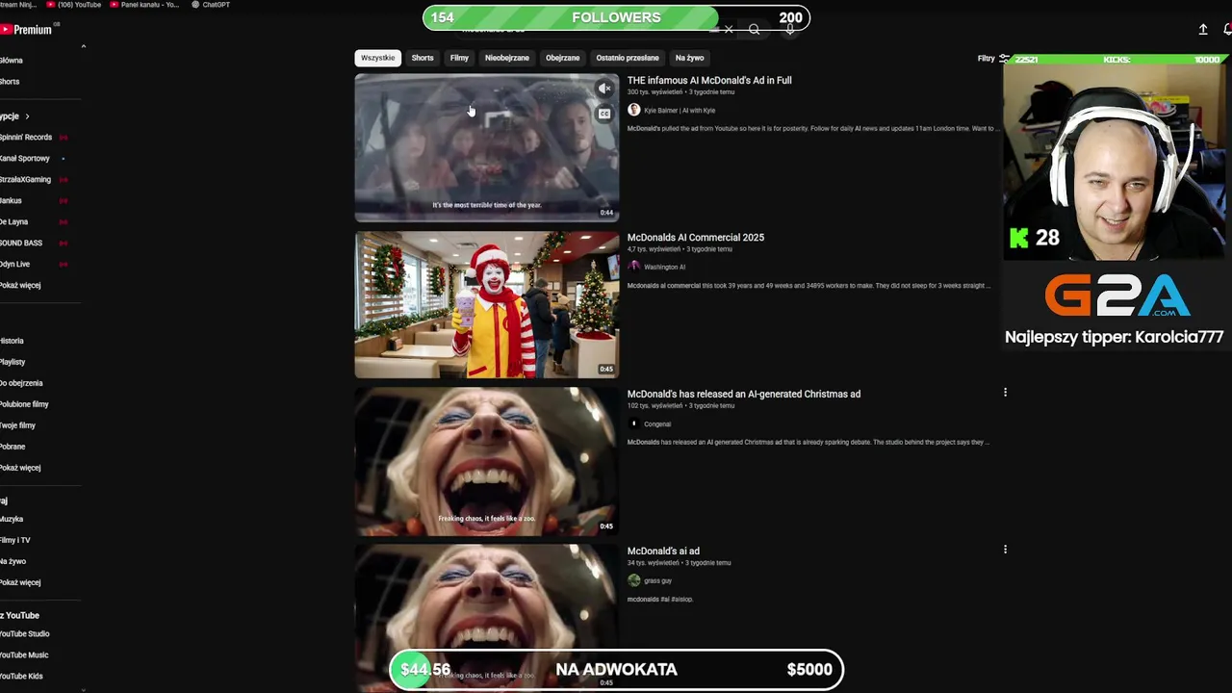Open the Odyn Live subscription
The width and height of the screenshot is (1232, 693).
click(x=14, y=265)
